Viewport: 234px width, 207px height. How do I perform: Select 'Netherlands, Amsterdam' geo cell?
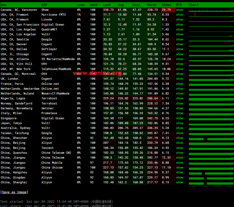[x=20, y=89]
